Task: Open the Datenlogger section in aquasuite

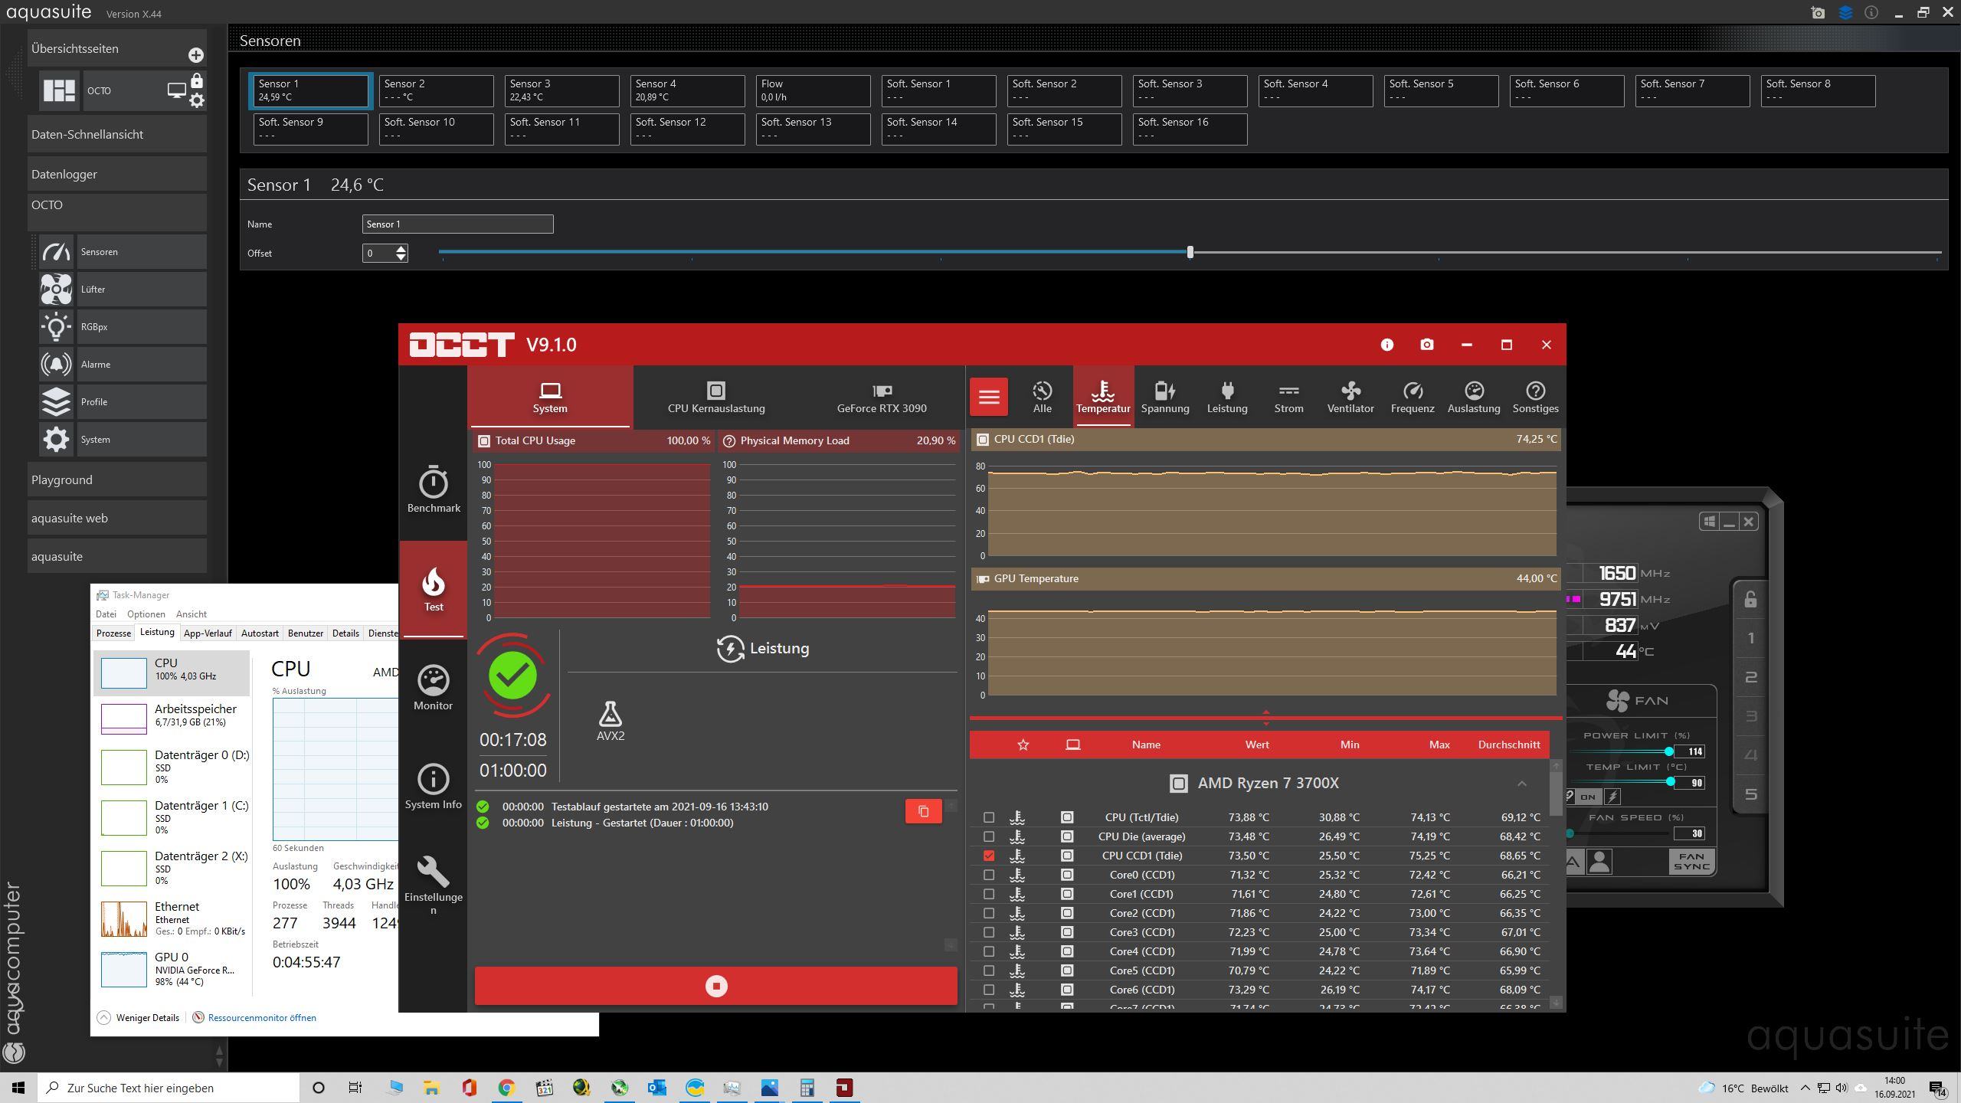Action: pos(117,174)
